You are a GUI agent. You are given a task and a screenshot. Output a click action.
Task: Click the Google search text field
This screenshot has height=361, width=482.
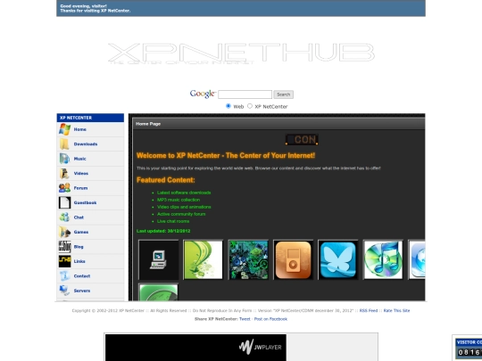[245, 94]
